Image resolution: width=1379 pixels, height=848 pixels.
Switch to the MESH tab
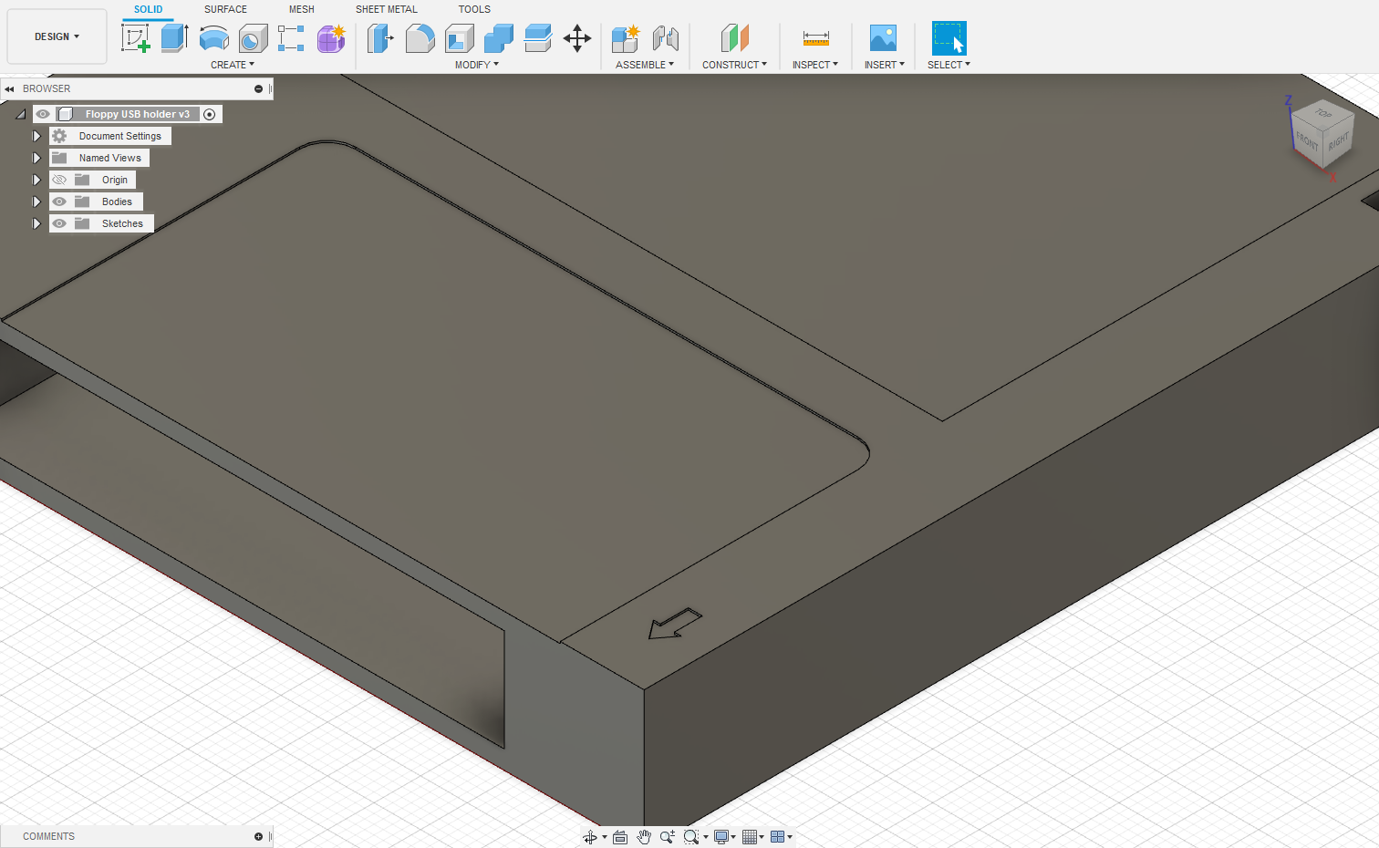click(302, 9)
